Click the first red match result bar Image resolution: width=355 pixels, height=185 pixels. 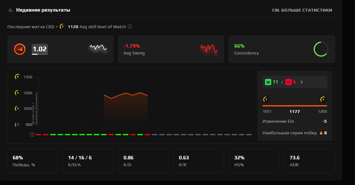(x=39, y=135)
